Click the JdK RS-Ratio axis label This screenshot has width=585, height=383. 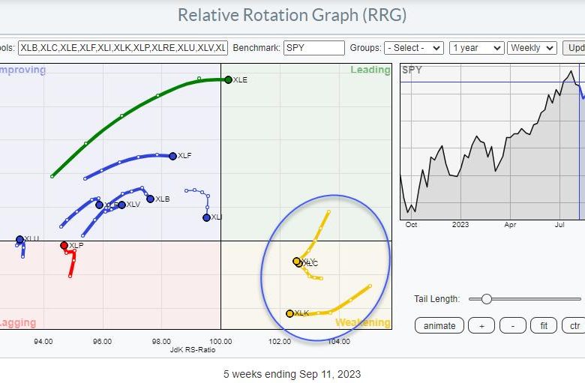pos(193,350)
